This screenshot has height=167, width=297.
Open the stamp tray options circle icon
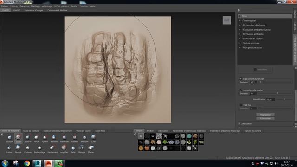pyautogui.click(x=135, y=135)
